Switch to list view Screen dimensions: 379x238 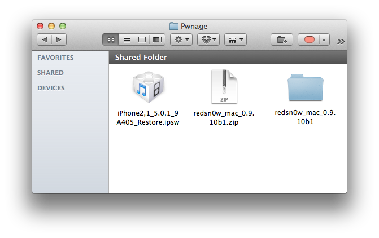127,39
